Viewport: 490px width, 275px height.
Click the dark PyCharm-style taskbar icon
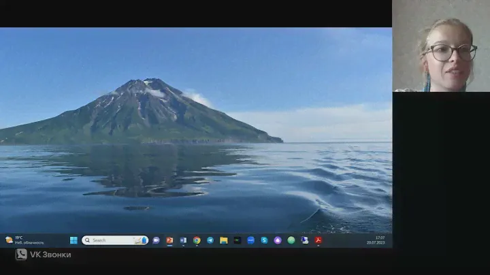237,240
